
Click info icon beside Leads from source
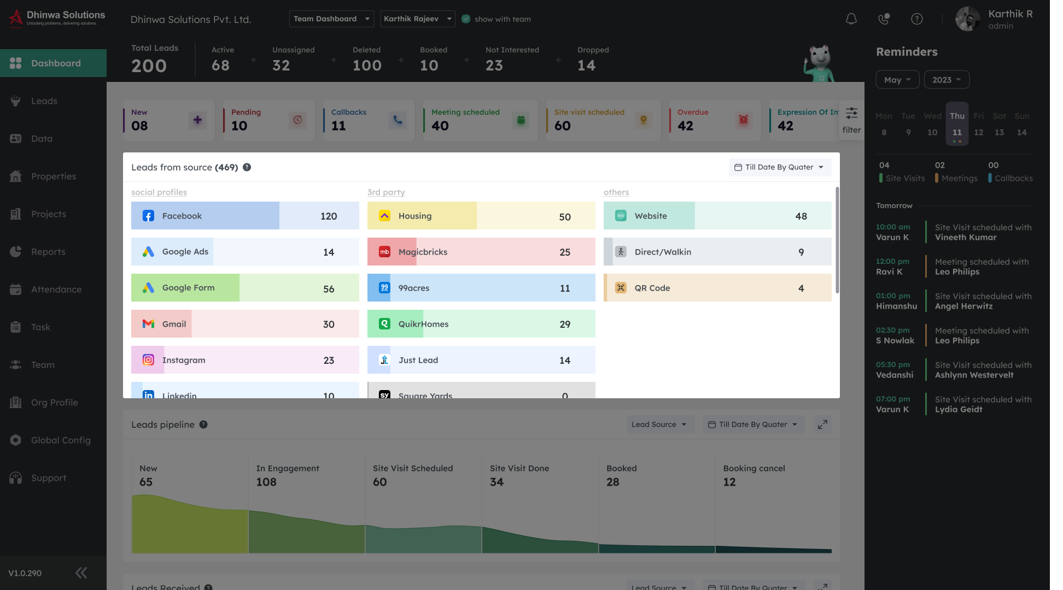pyautogui.click(x=247, y=167)
